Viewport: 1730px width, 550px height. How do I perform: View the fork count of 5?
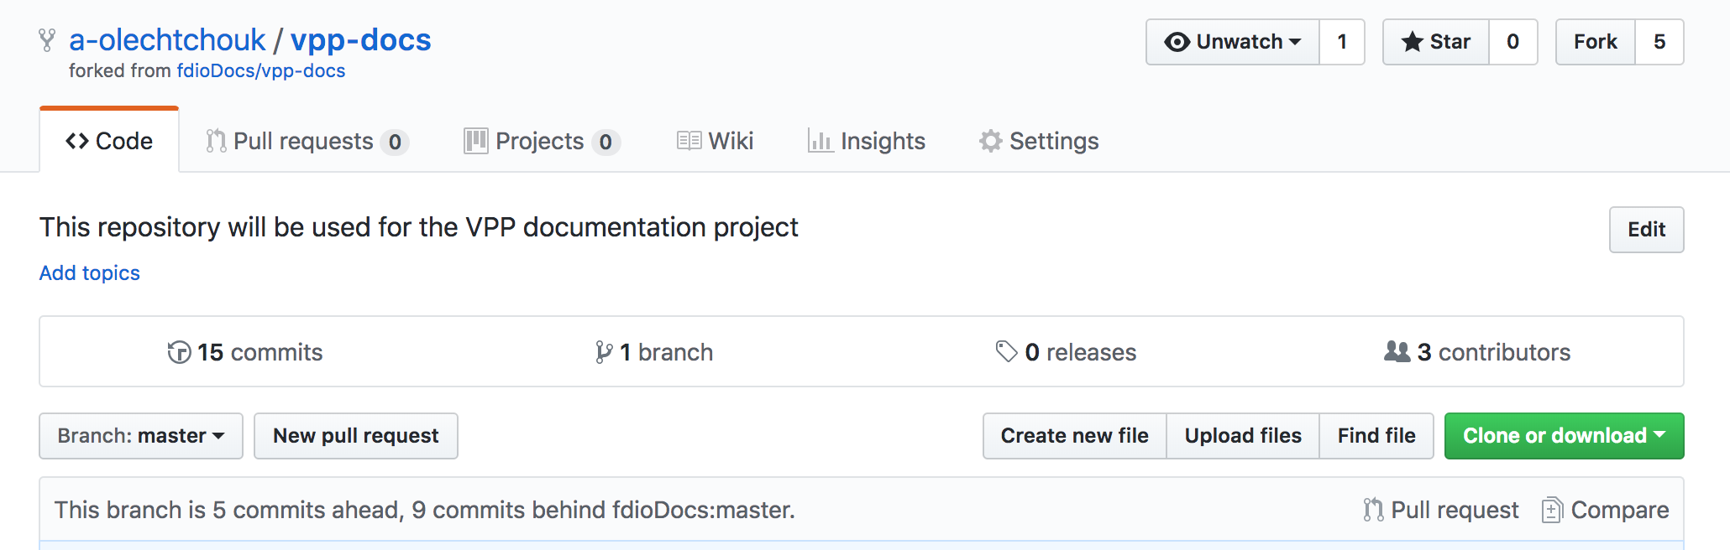point(1659,42)
